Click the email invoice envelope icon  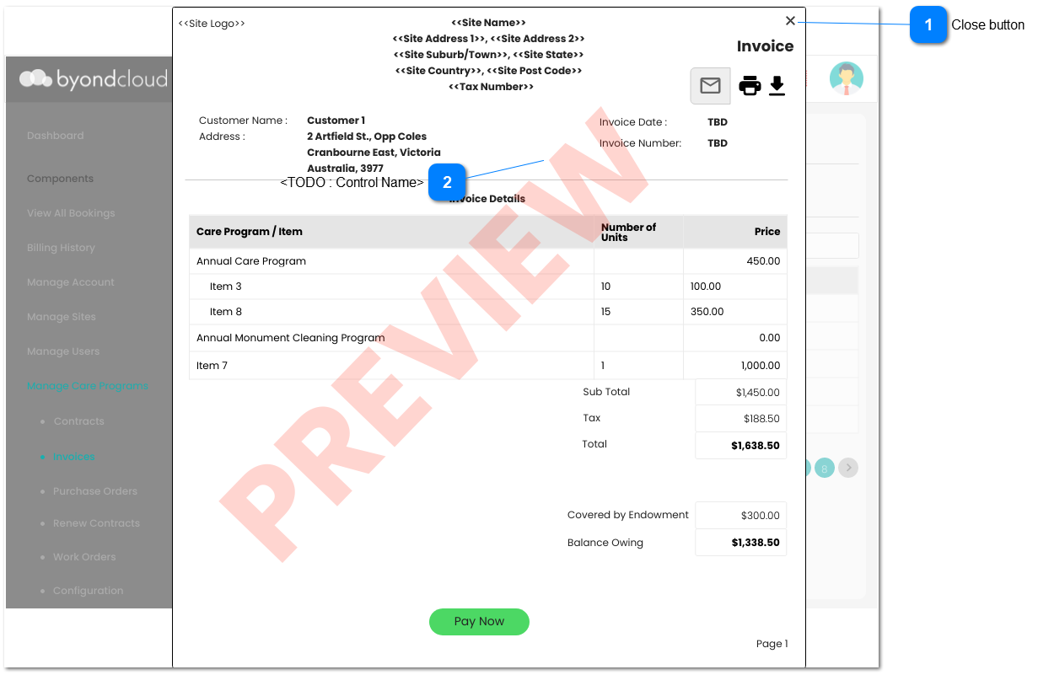pyautogui.click(x=710, y=86)
